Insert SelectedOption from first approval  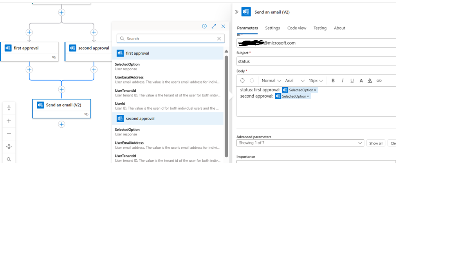tap(168, 66)
